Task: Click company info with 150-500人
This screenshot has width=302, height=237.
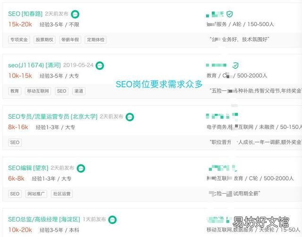Action: [x=240, y=24]
